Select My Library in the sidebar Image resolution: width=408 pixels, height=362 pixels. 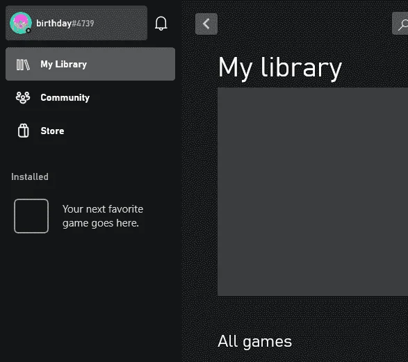90,64
